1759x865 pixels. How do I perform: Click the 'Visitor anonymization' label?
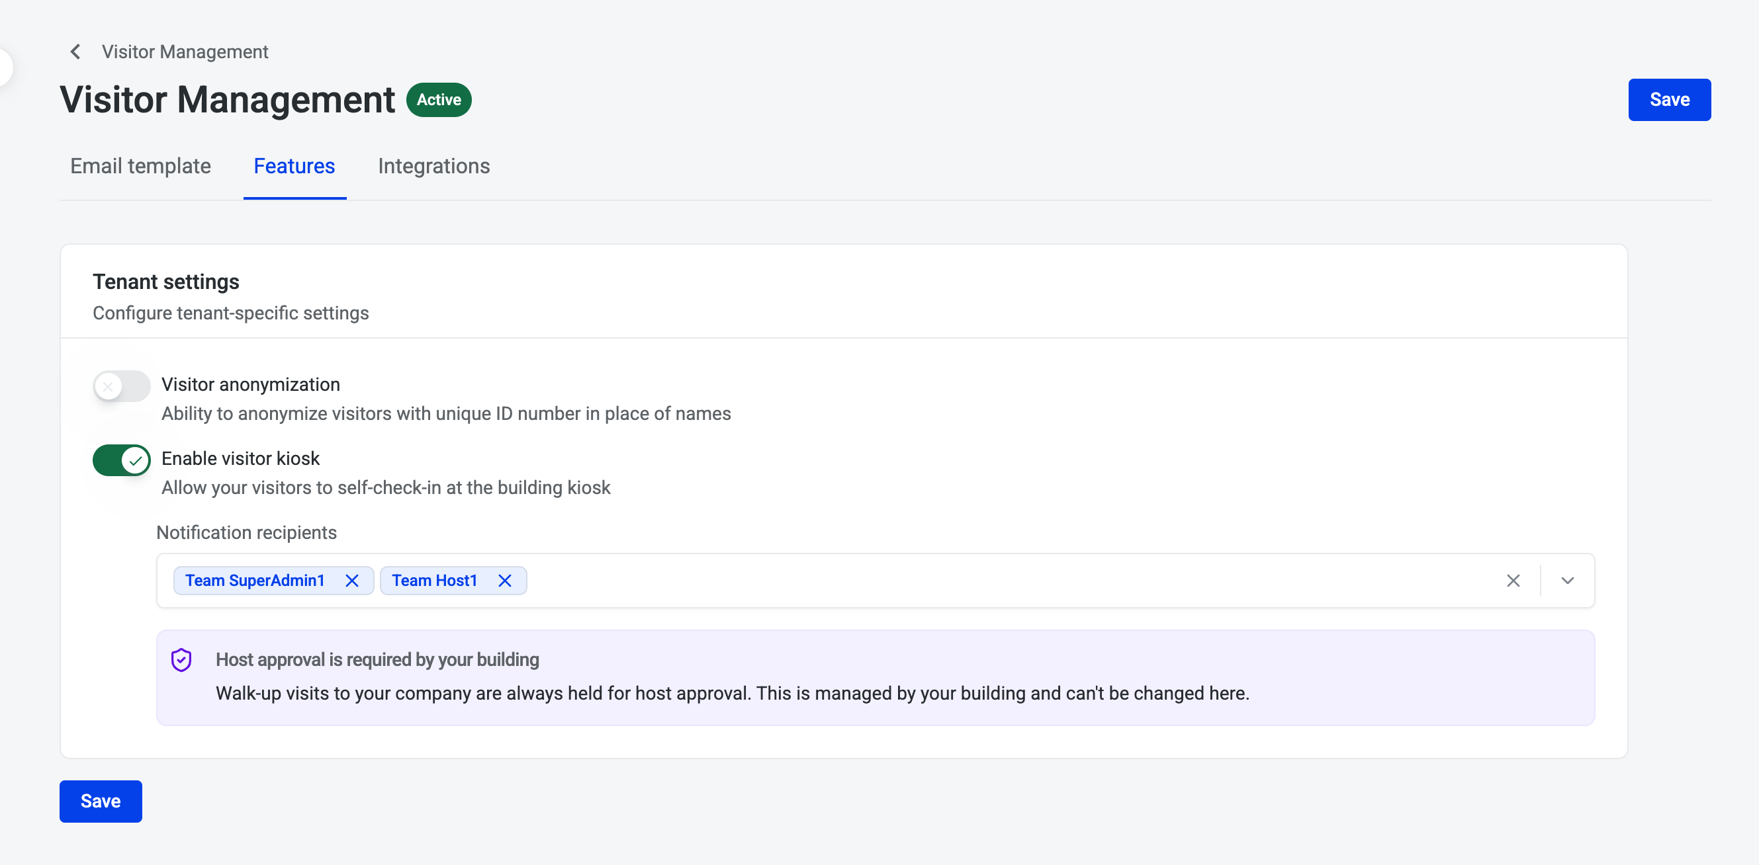[x=251, y=385]
